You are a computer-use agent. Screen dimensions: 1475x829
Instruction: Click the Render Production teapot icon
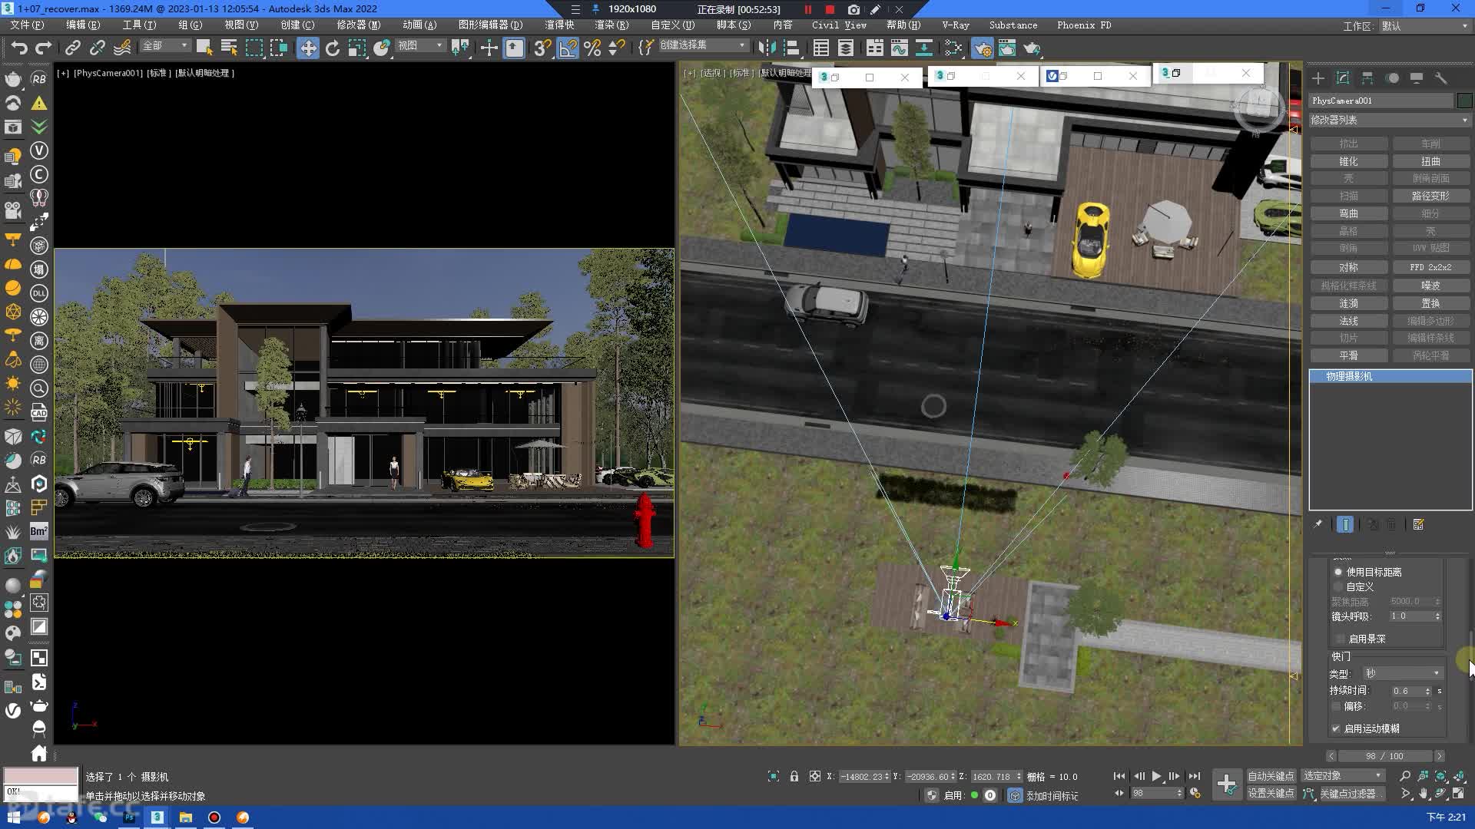click(1032, 48)
